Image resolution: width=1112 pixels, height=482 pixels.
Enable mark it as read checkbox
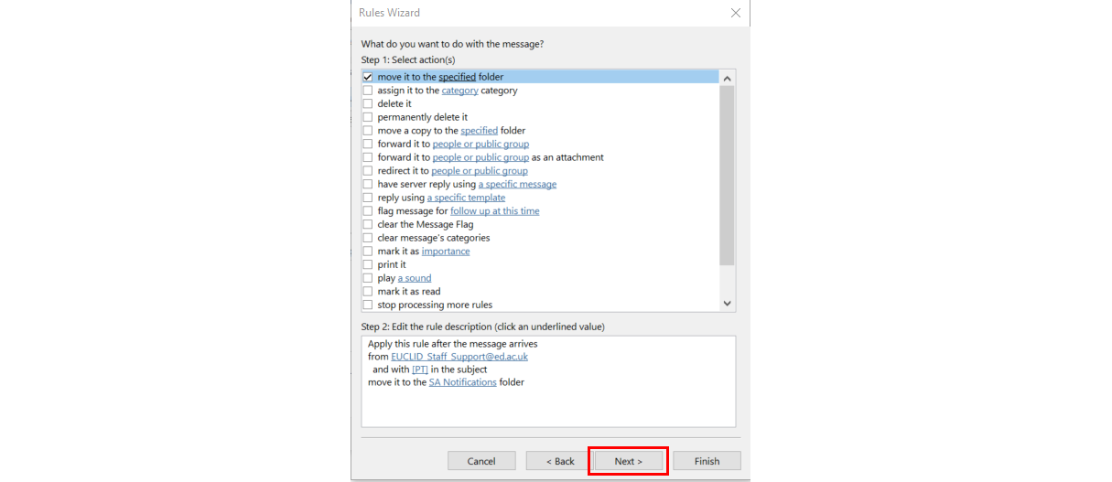tap(368, 292)
